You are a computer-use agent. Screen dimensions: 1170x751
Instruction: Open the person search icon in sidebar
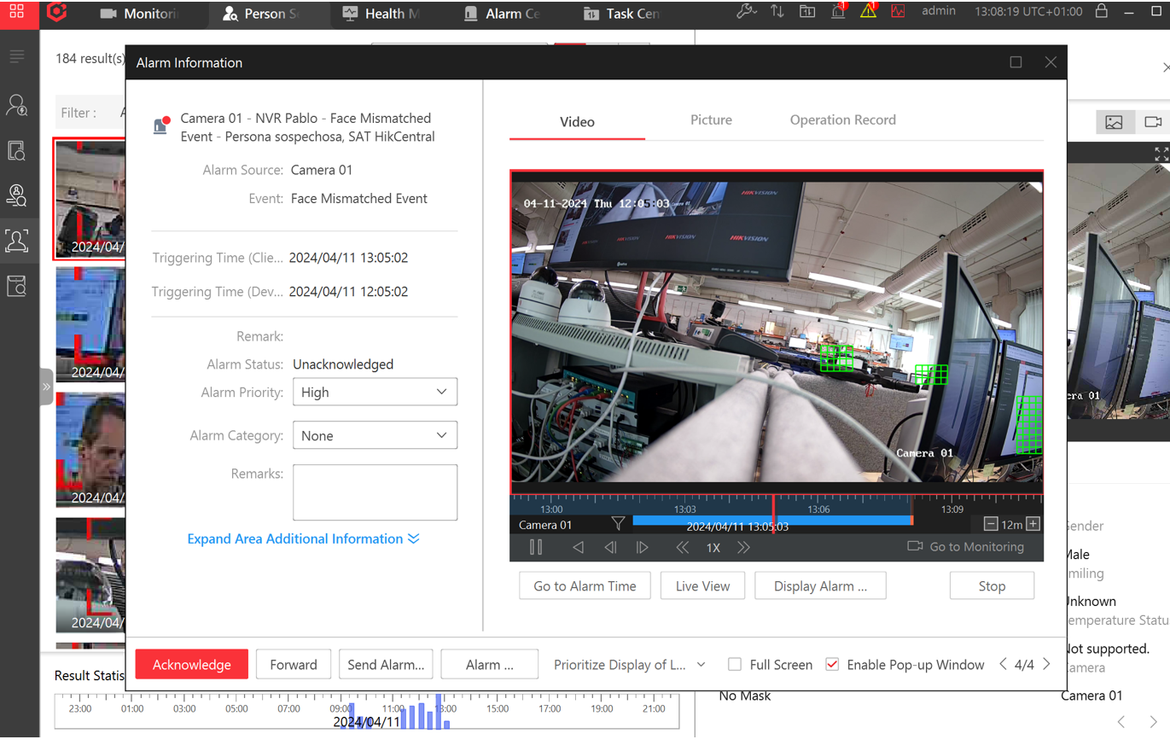coord(16,104)
